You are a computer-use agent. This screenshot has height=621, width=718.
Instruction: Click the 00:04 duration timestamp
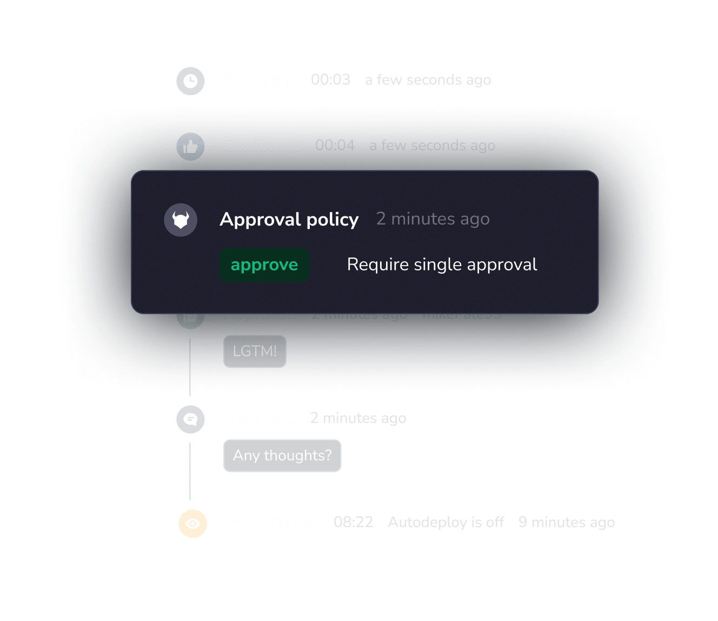pyautogui.click(x=335, y=145)
